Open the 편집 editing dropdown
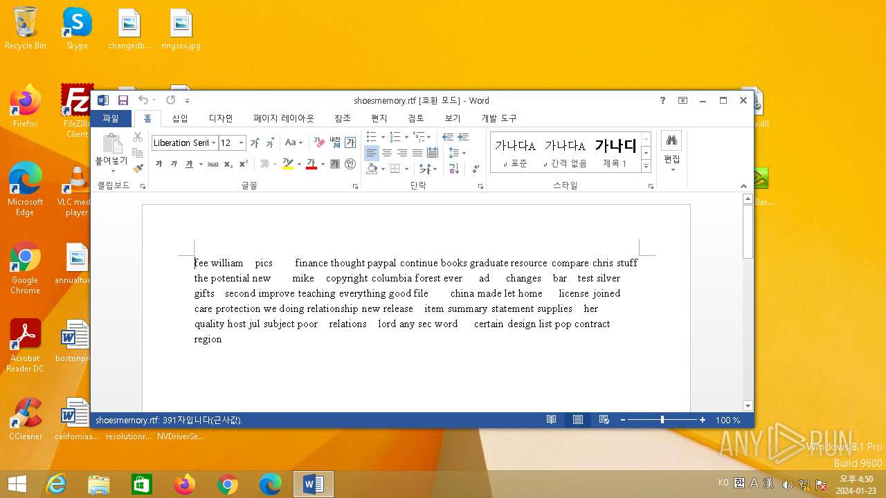This screenshot has width=886, height=498. coord(671,151)
